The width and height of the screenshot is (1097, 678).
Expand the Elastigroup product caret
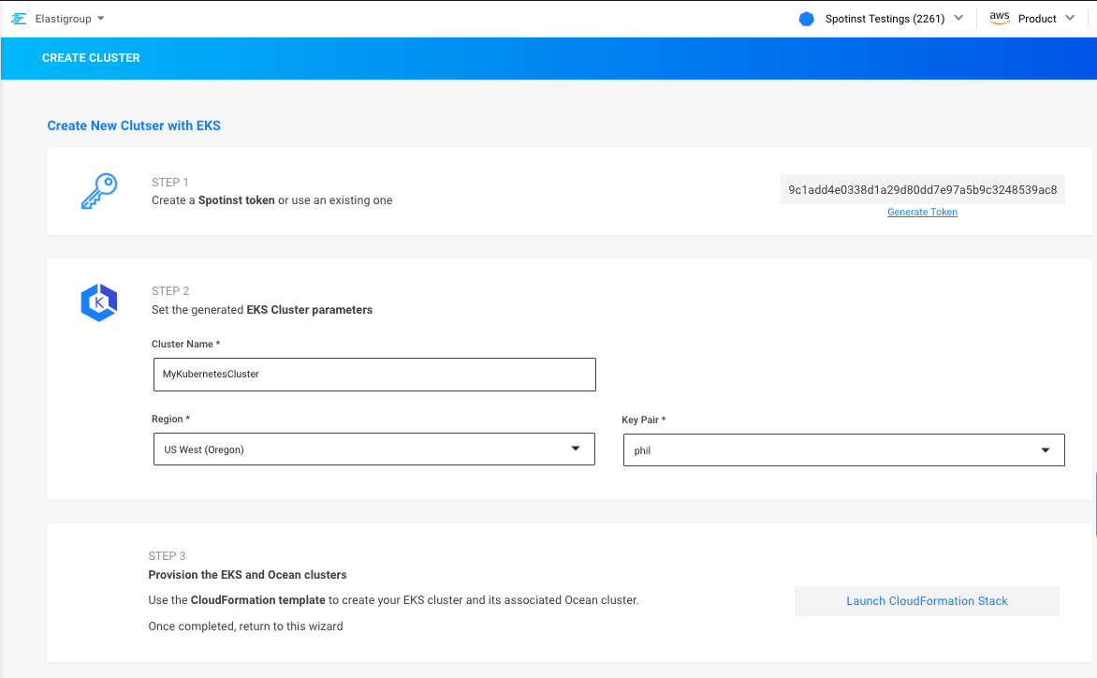click(x=101, y=19)
